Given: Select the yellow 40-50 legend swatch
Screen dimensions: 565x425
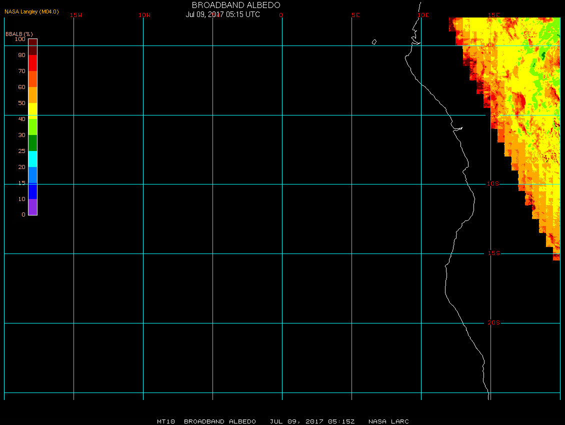Looking at the screenshot, I should [x=33, y=110].
